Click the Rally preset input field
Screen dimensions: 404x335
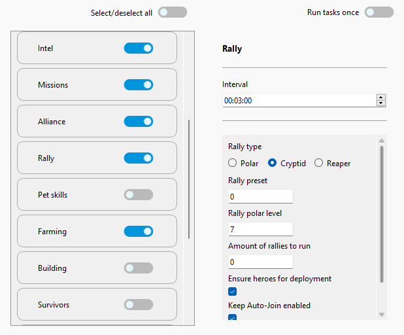[x=260, y=197]
